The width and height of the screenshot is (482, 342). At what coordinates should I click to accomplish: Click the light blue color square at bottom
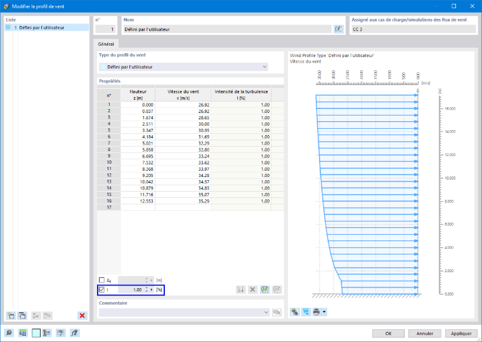36,332
